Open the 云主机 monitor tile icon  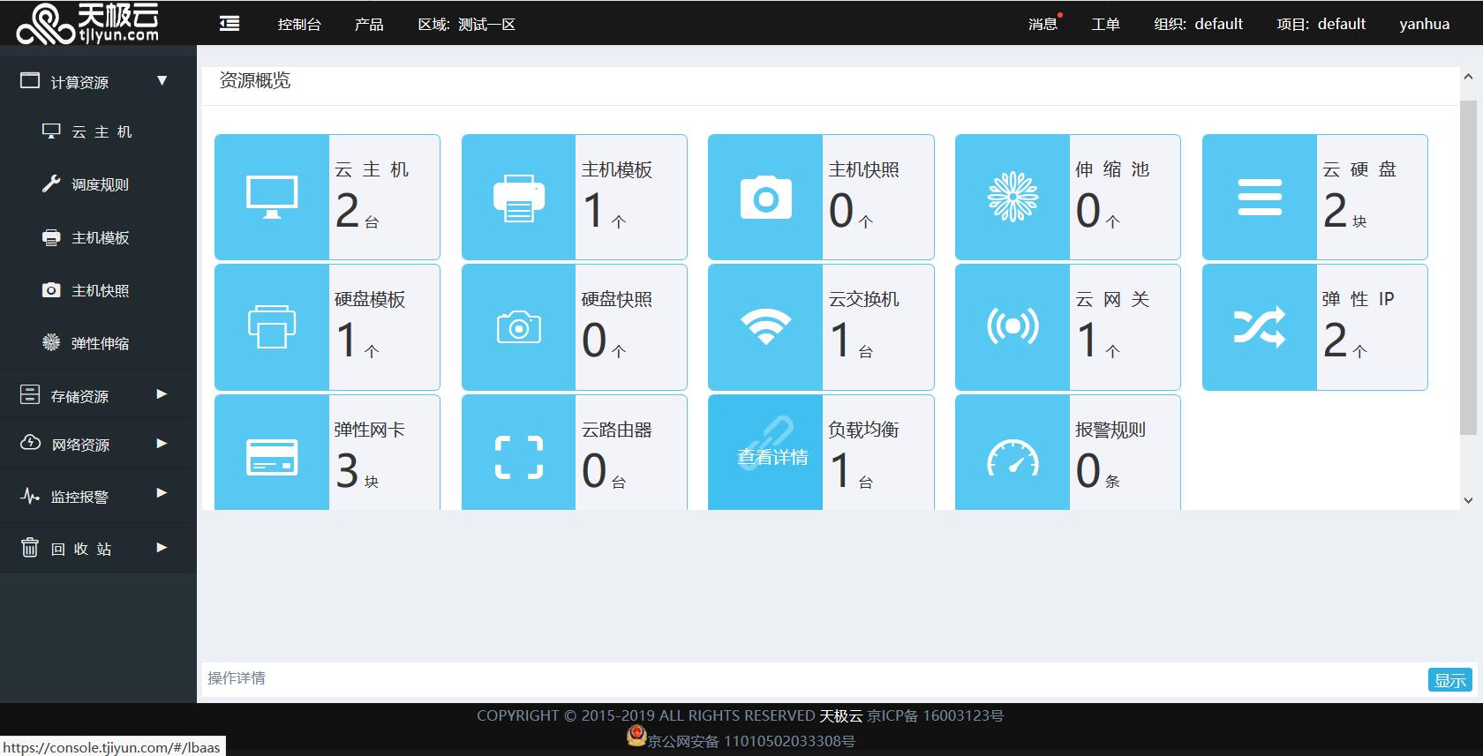point(272,198)
